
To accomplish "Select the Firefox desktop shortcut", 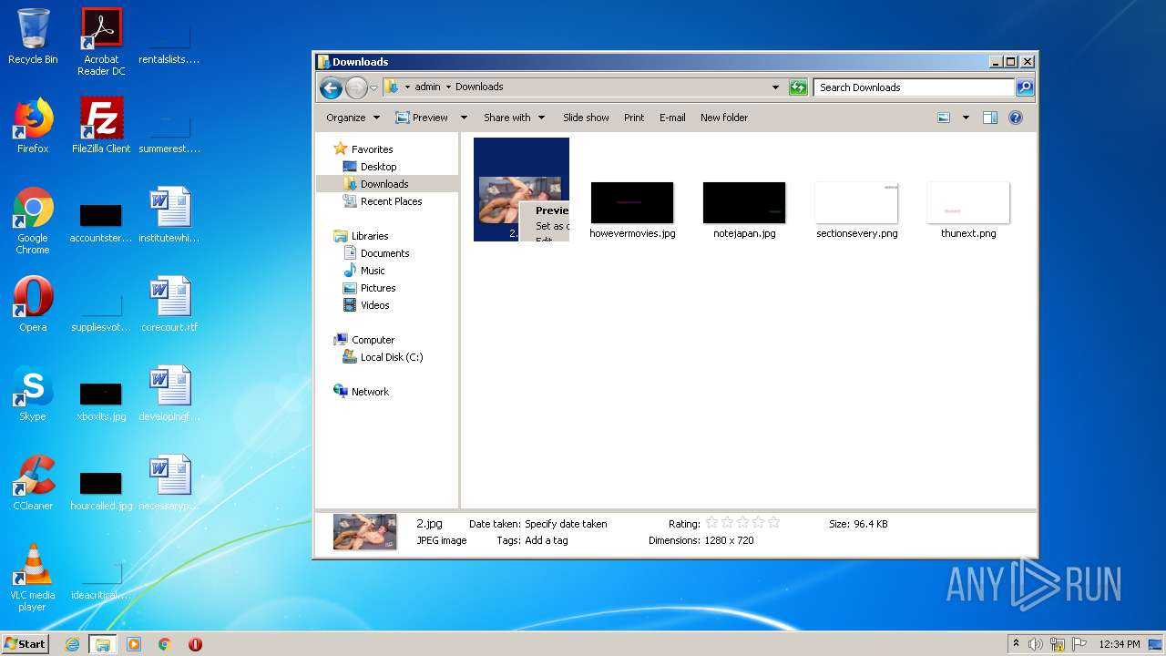I will pos(33,126).
